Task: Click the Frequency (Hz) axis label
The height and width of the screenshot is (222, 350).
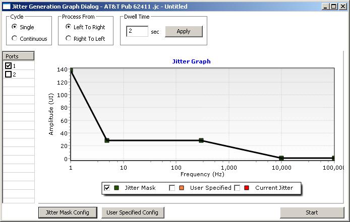Action: tap(202, 174)
